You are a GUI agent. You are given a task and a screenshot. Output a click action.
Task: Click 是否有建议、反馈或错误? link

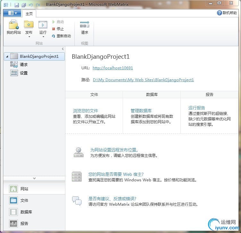tap(112, 199)
